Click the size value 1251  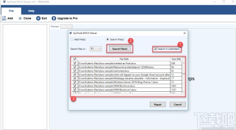tap(174, 89)
